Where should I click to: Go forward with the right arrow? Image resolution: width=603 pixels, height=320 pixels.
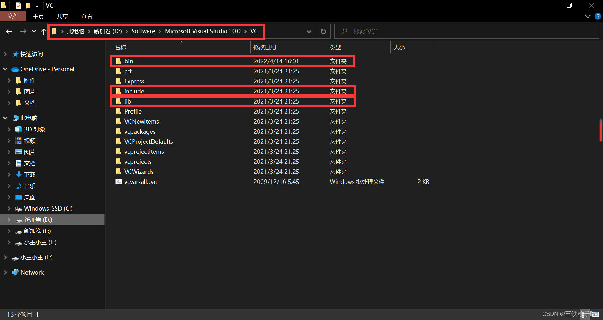coord(23,31)
